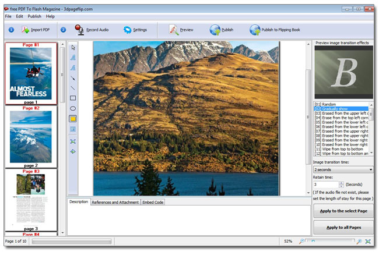
Task: Select the arrow line drawing tool
Action: click(73, 78)
